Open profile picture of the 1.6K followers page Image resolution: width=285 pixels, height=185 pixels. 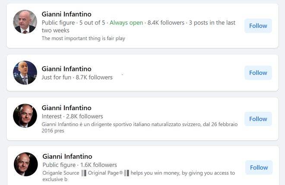click(x=26, y=164)
